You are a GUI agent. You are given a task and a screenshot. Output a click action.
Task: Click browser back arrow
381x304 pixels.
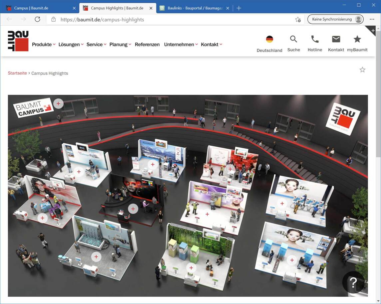[9, 19]
